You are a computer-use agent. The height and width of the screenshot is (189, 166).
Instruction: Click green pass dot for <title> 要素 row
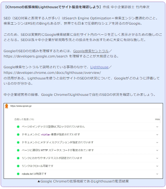click(18, 135)
